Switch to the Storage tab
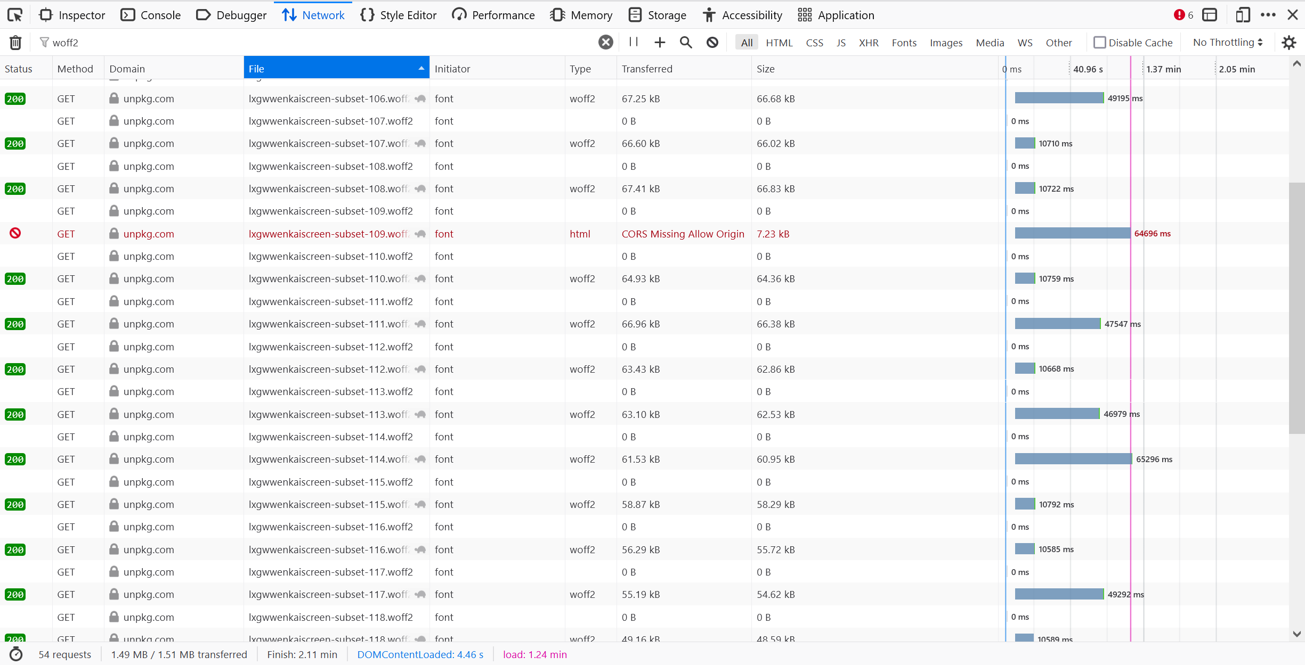This screenshot has width=1305, height=665. 657,15
